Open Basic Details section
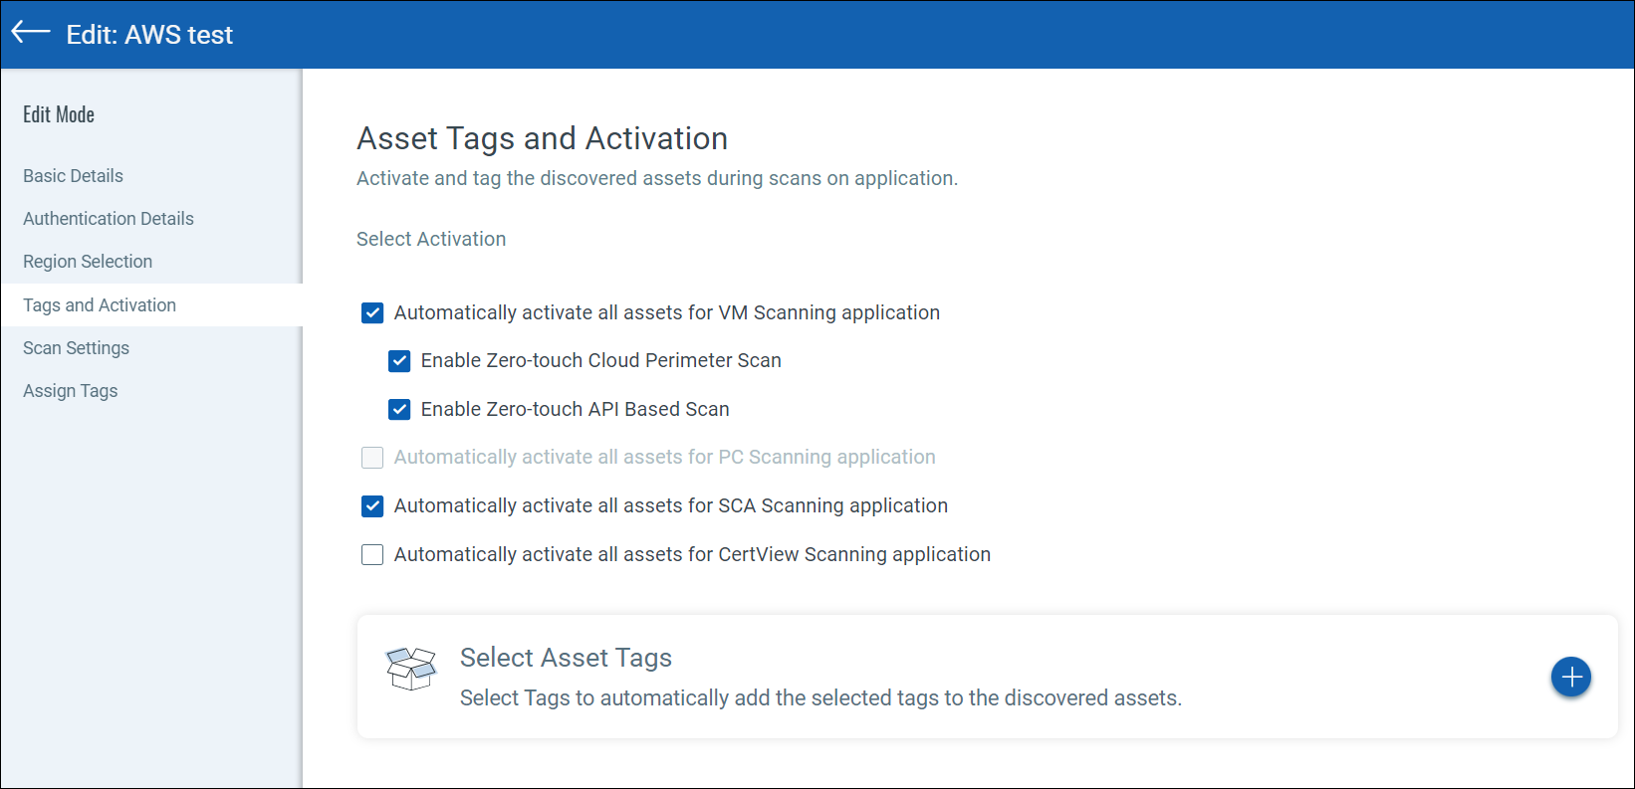Image resolution: width=1635 pixels, height=789 pixels. coord(74,176)
